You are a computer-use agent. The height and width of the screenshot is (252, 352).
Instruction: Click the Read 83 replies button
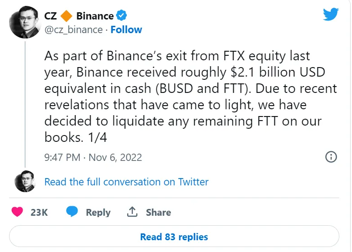coord(174,236)
